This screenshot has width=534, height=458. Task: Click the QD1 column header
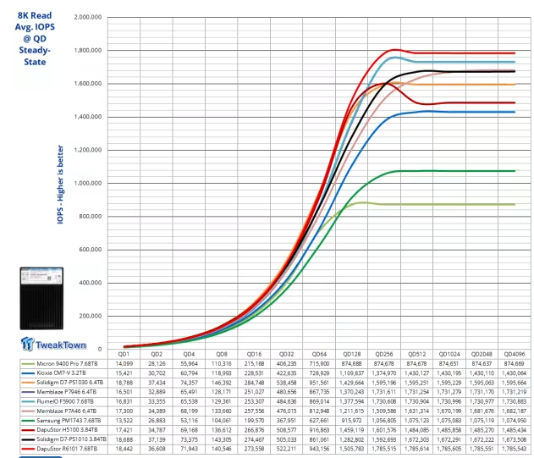tap(124, 355)
